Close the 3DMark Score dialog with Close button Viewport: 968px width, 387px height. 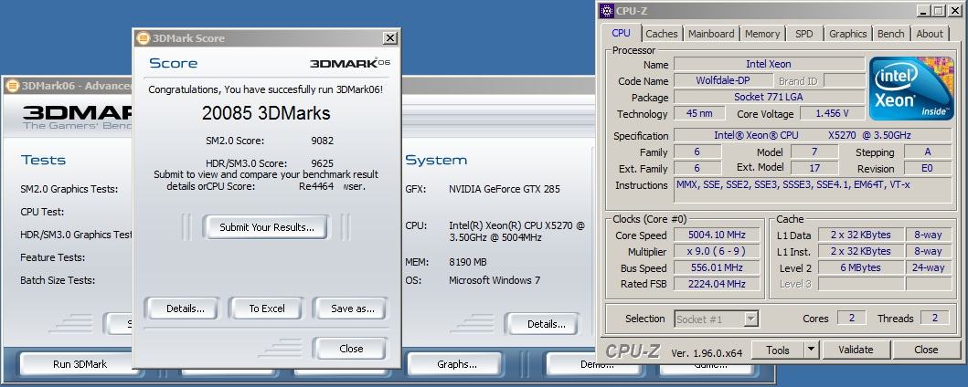[x=351, y=349]
